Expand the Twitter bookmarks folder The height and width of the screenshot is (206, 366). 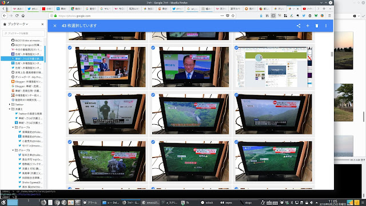coord(10,104)
